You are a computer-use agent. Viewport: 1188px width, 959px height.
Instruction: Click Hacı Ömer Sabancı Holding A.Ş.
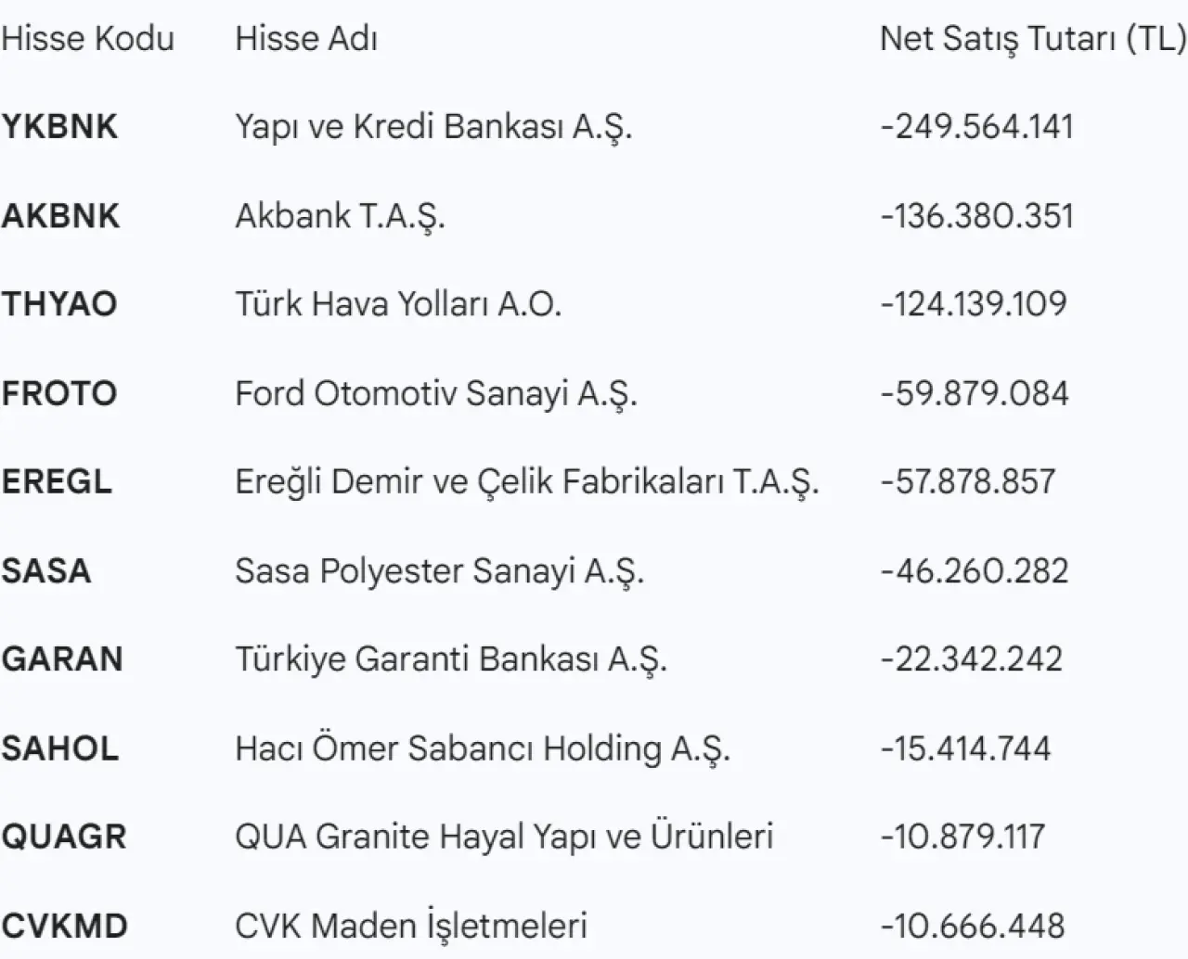pyautogui.click(x=483, y=748)
